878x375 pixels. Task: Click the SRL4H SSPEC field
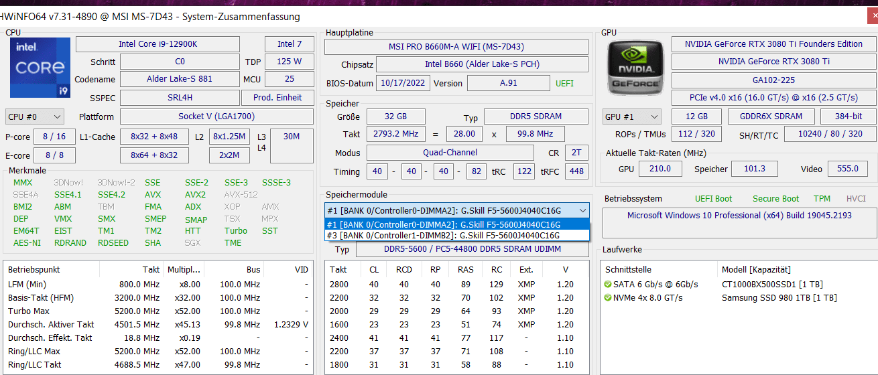point(179,98)
